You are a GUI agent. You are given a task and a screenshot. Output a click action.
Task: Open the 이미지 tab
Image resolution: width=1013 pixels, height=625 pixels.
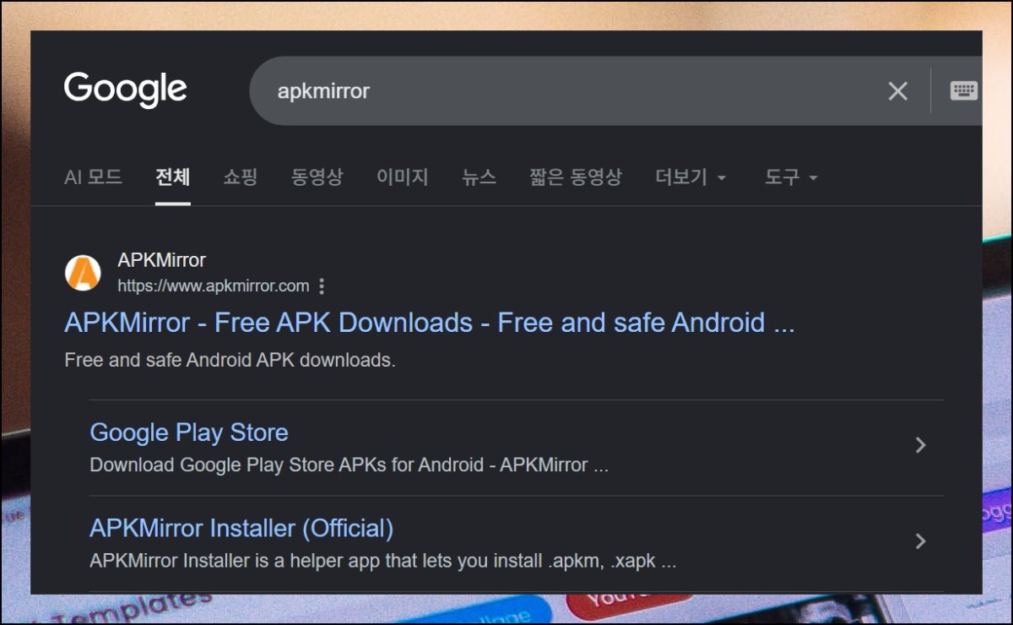(403, 177)
